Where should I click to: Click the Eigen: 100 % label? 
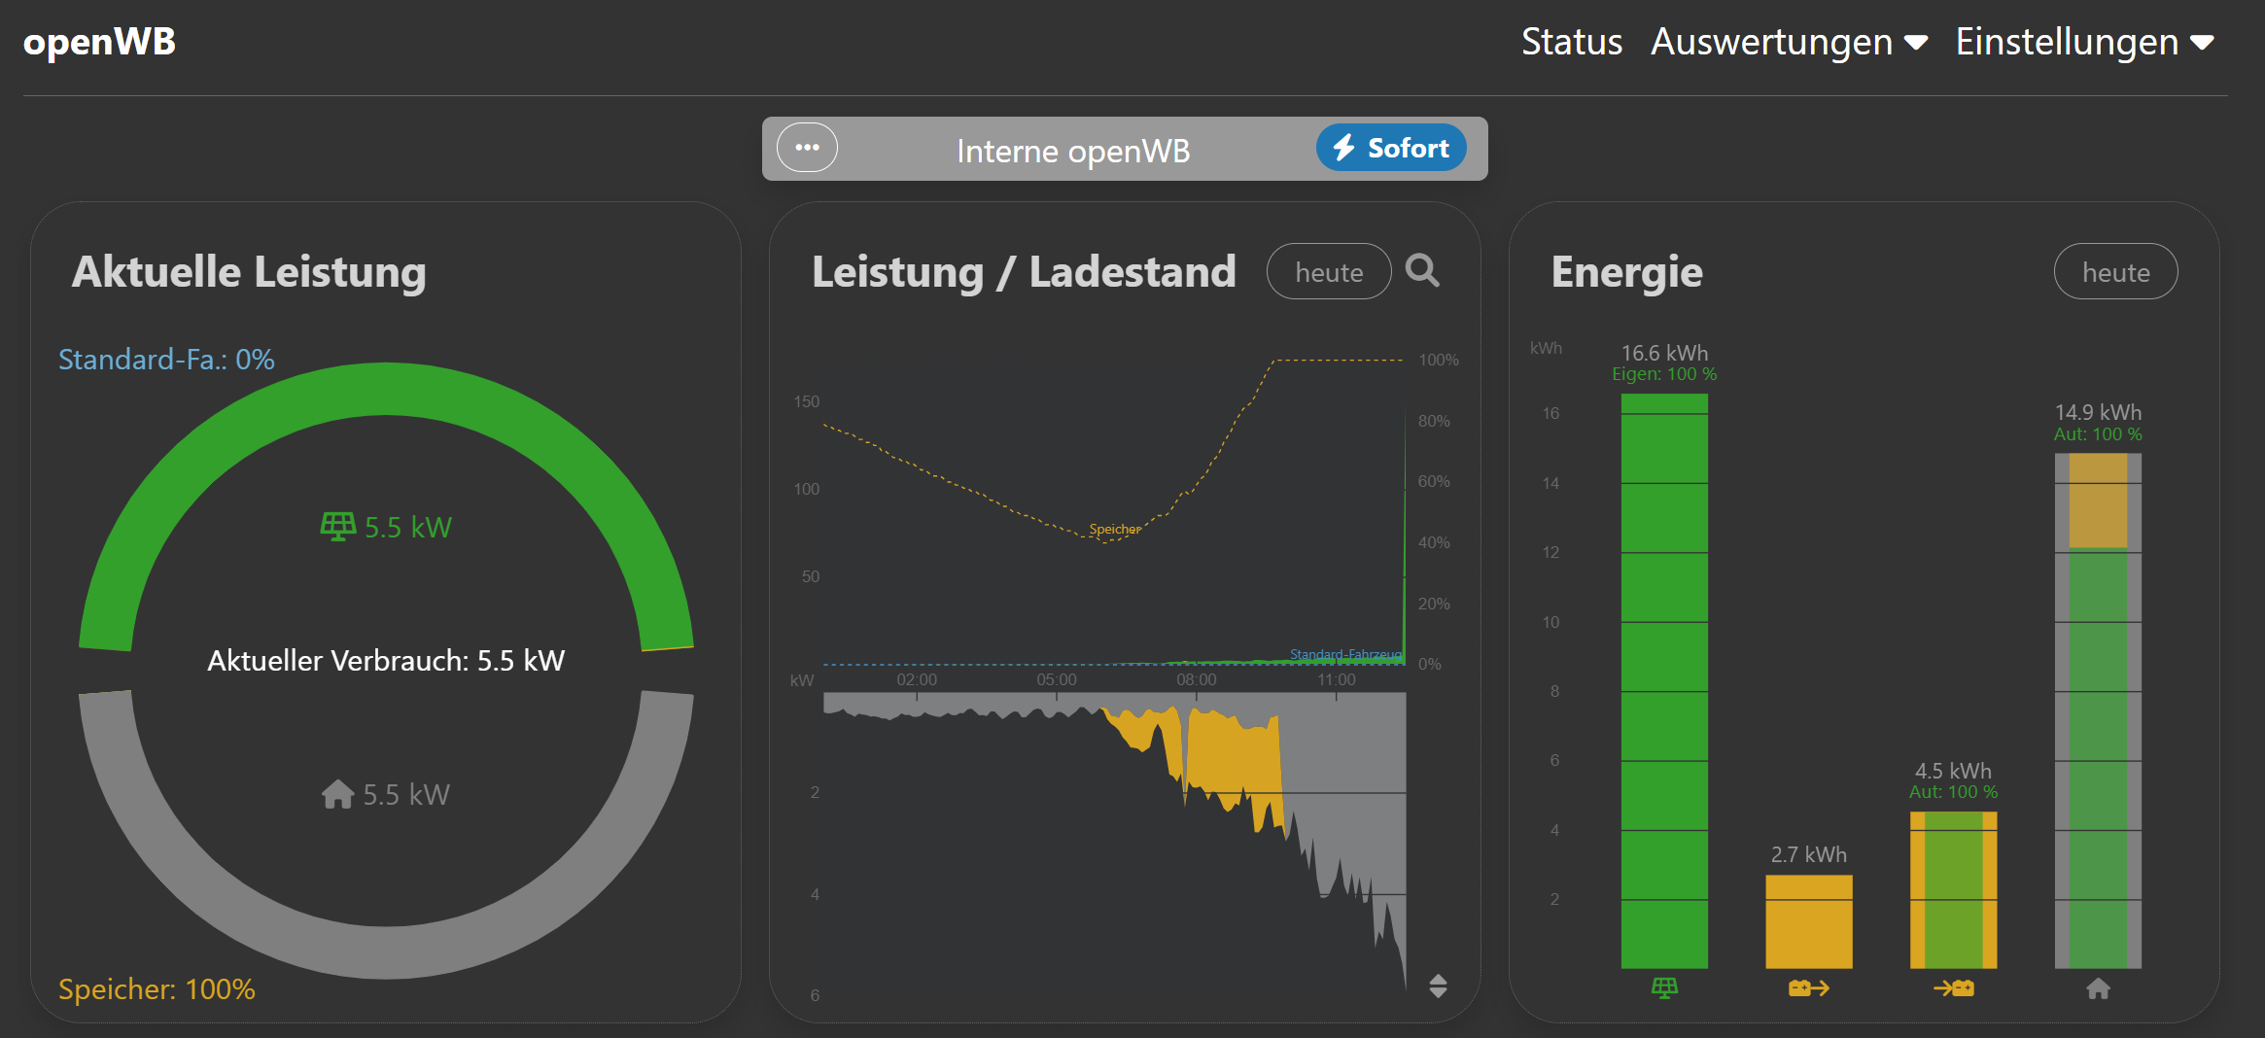point(1664,374)
